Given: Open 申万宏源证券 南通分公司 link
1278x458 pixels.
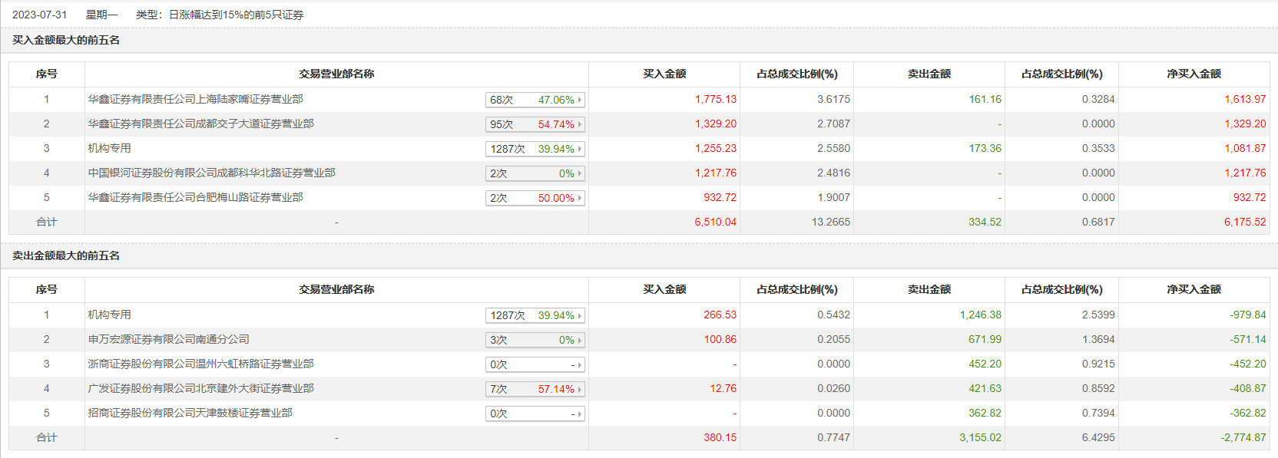Looking at the screenshot, I should 168,339.
